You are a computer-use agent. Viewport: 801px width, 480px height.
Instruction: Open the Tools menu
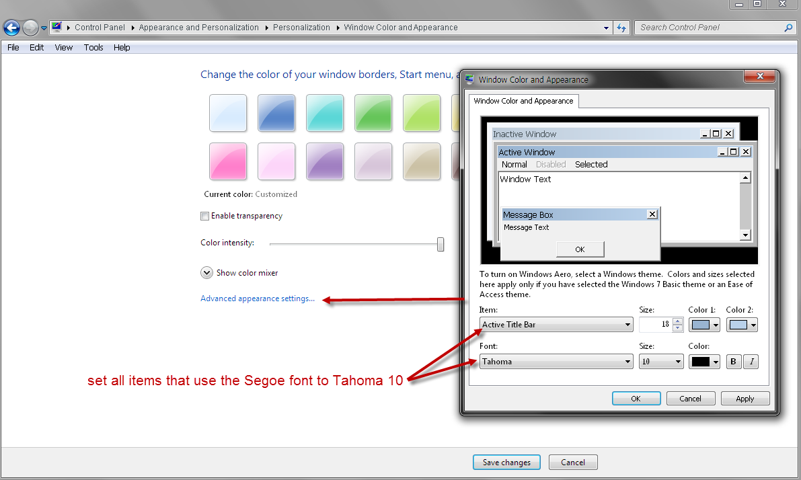[x=93, y=48]
